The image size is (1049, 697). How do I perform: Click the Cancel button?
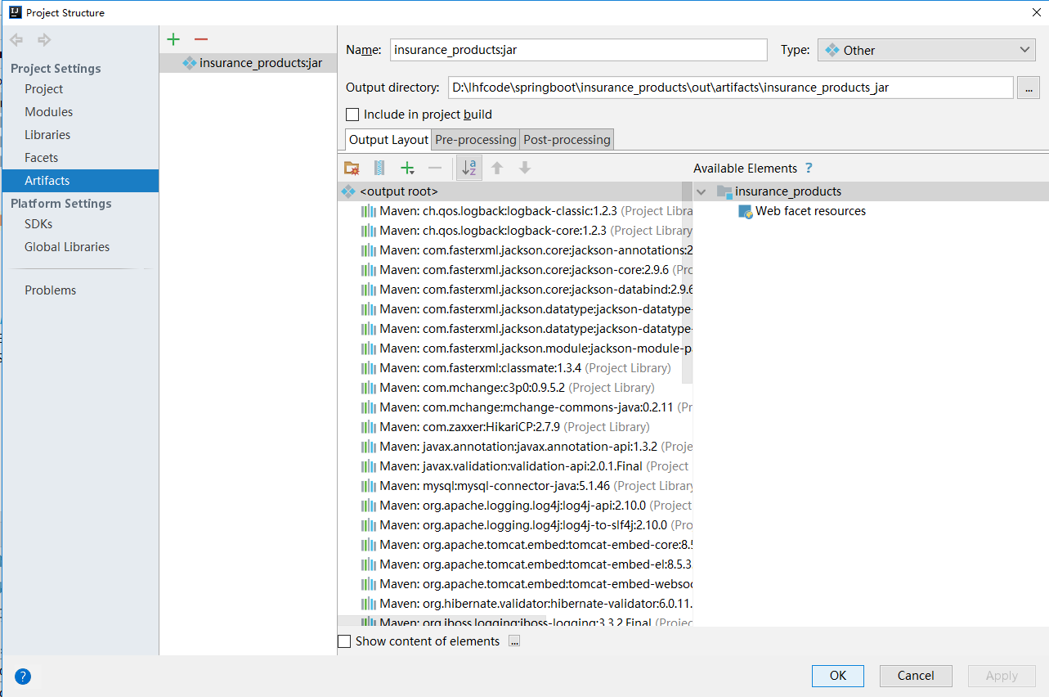(x=916, y=676)
